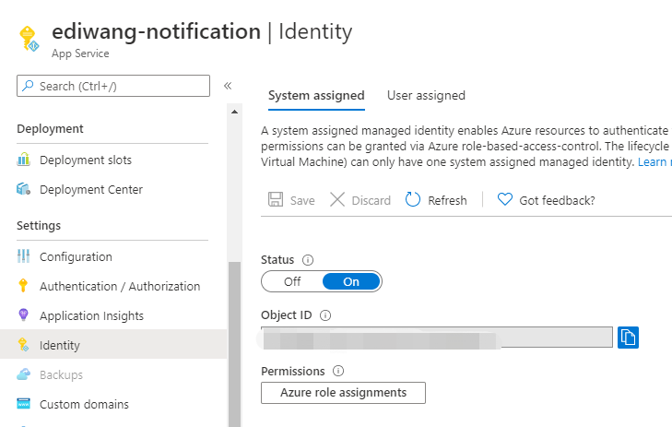Screen dimensions: 672x427
Task: Click the Backups cloud icon
Action: pyautogui.click(x=24, y=374)
